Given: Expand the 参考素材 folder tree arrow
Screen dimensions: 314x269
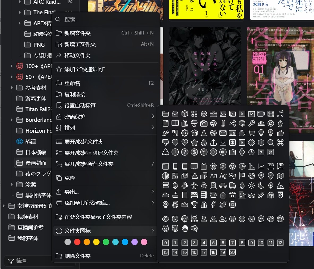Looking at the screenshot, I should pos(12,88).
